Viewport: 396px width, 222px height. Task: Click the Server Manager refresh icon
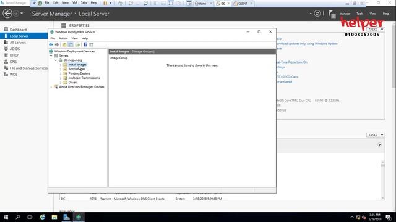click(317, 14)
